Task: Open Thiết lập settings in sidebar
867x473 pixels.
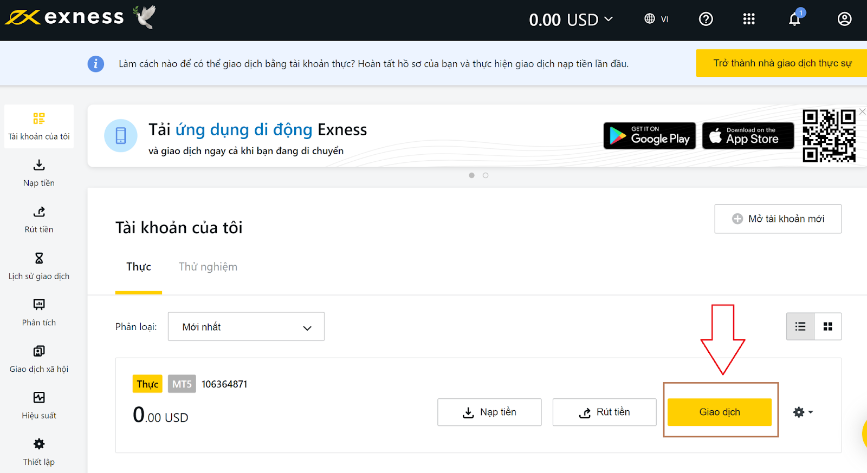Action: click(39, 452)
